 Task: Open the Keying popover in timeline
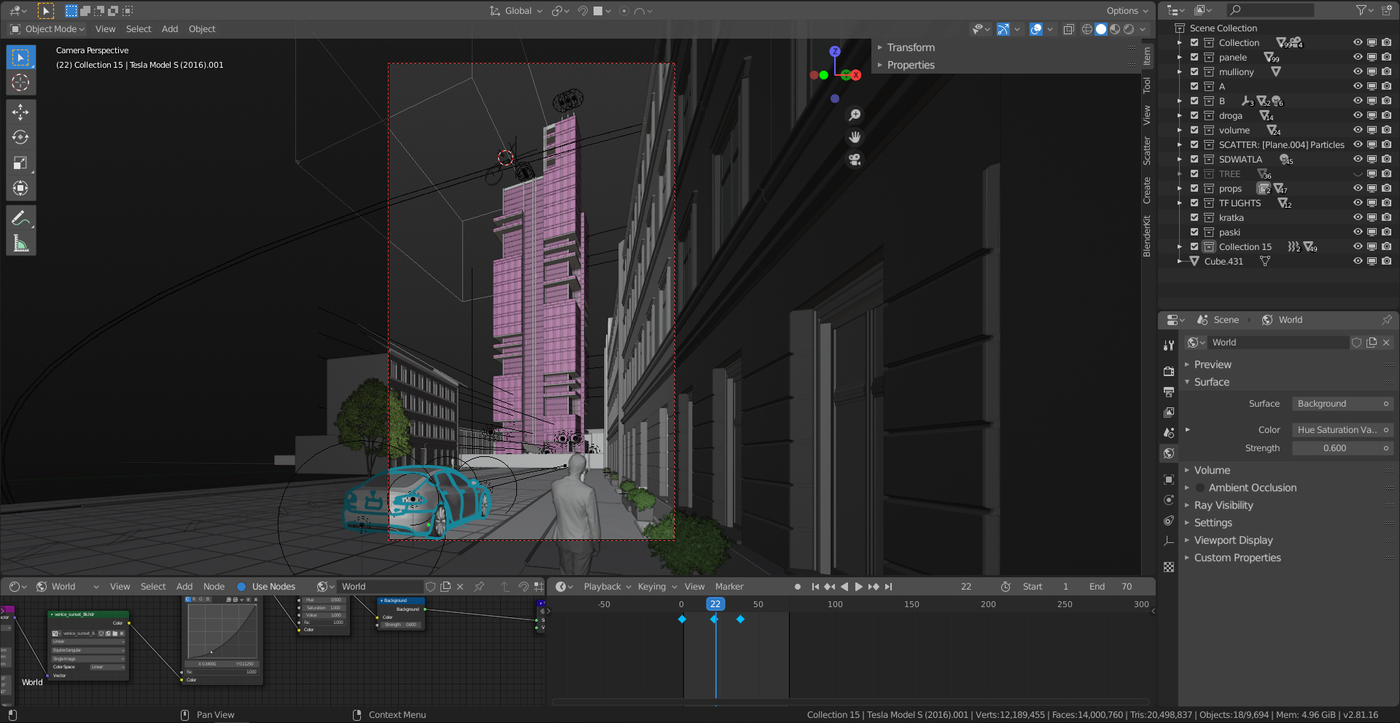(656, 587)
